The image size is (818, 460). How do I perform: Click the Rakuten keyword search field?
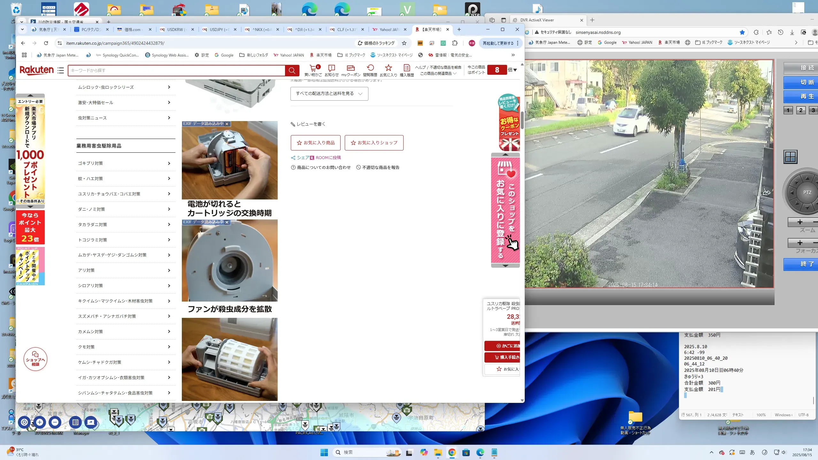pyautogui.click(x=176, y=70)
